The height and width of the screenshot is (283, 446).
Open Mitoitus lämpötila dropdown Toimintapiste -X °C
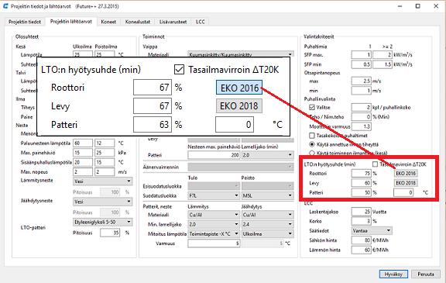pos(214,233)
